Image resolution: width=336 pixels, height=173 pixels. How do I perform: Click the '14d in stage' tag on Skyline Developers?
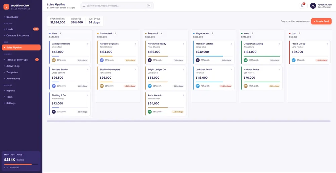pyautogui.click(x=129, y=86)
